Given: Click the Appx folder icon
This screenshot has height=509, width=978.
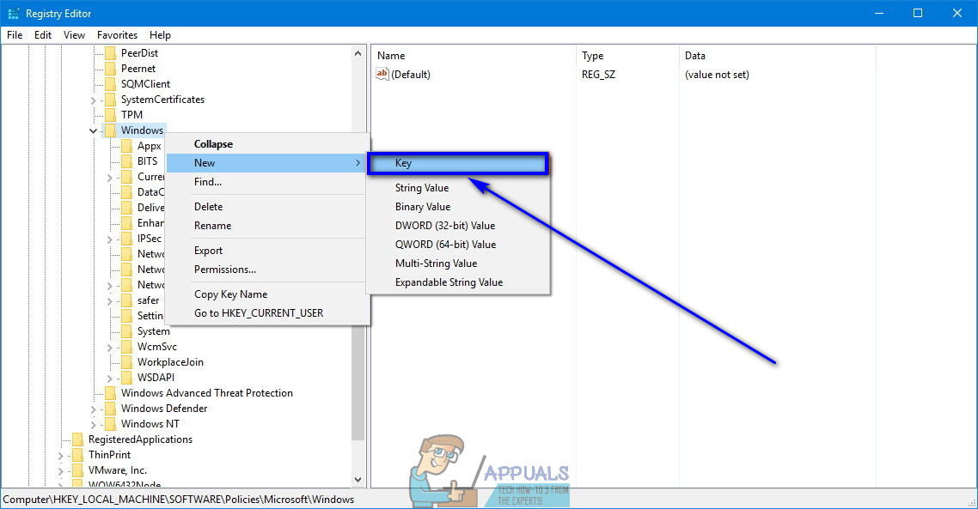Looking at the screenshot, I should point(126,146).
